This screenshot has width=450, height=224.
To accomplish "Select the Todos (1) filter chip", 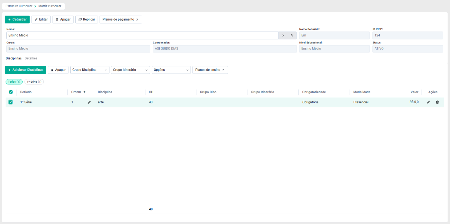I will tap(14, 82).
